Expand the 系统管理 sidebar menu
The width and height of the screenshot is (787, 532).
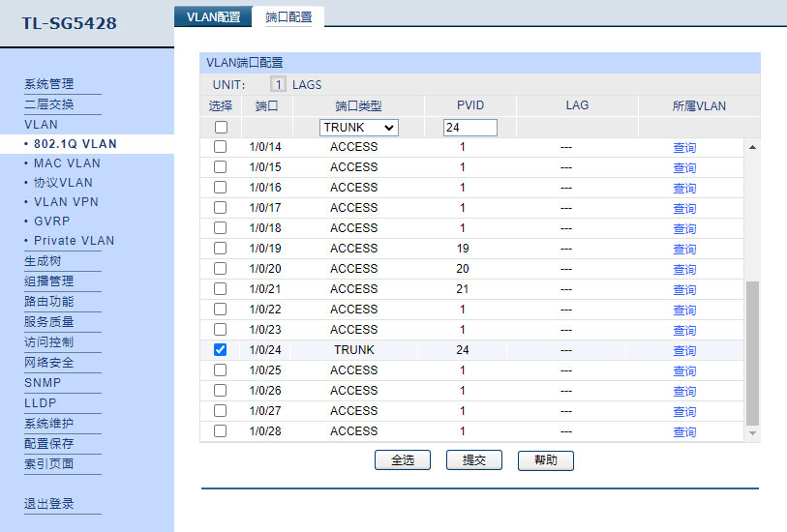(48, 84)
